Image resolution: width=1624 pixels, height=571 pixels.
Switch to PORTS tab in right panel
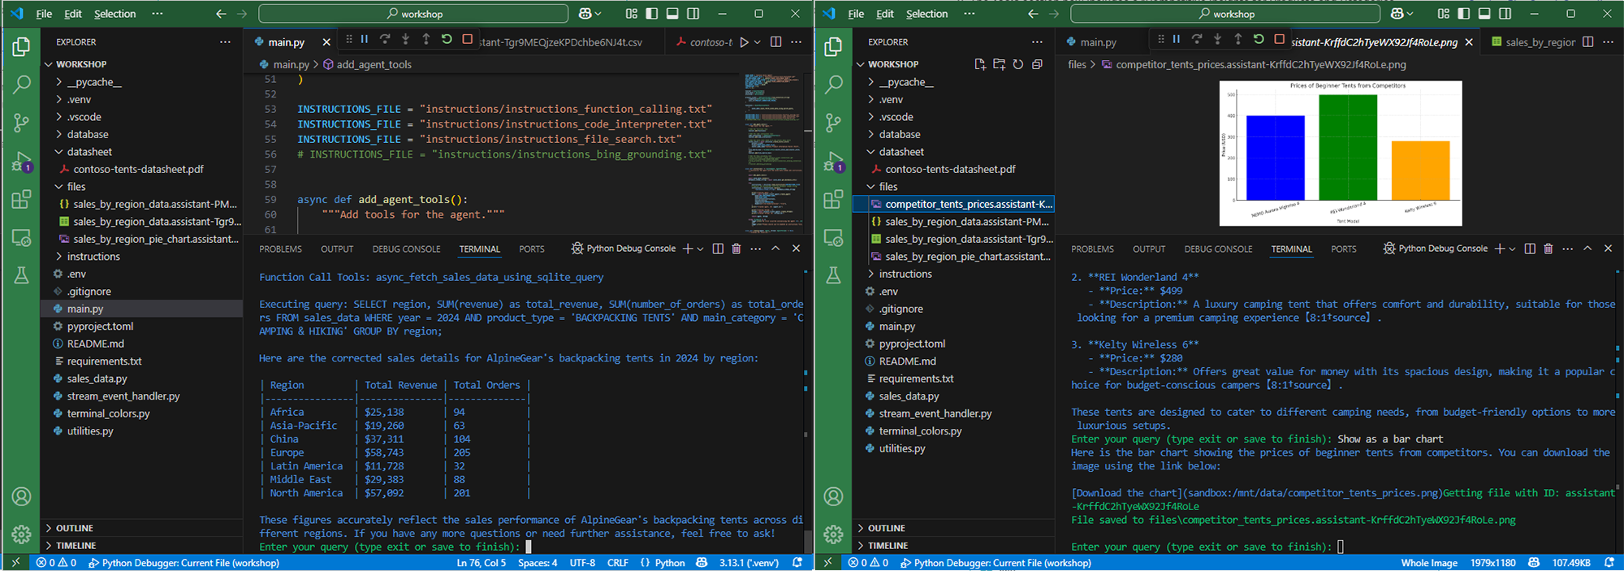click(x=1344, y=249)
